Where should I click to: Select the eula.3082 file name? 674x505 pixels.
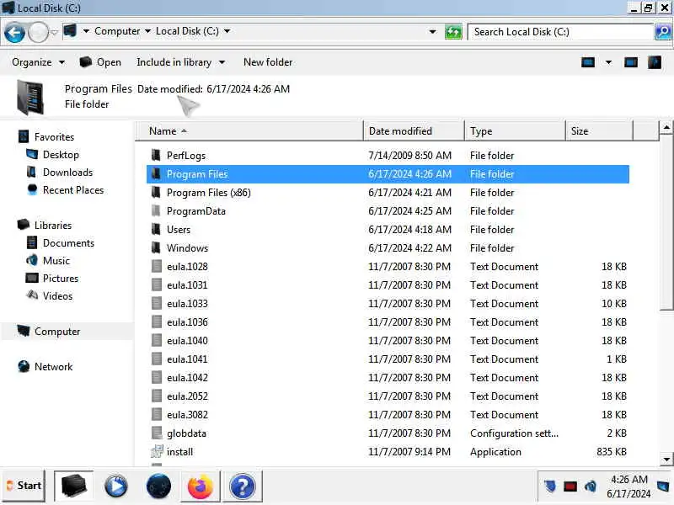click(187, 414)
